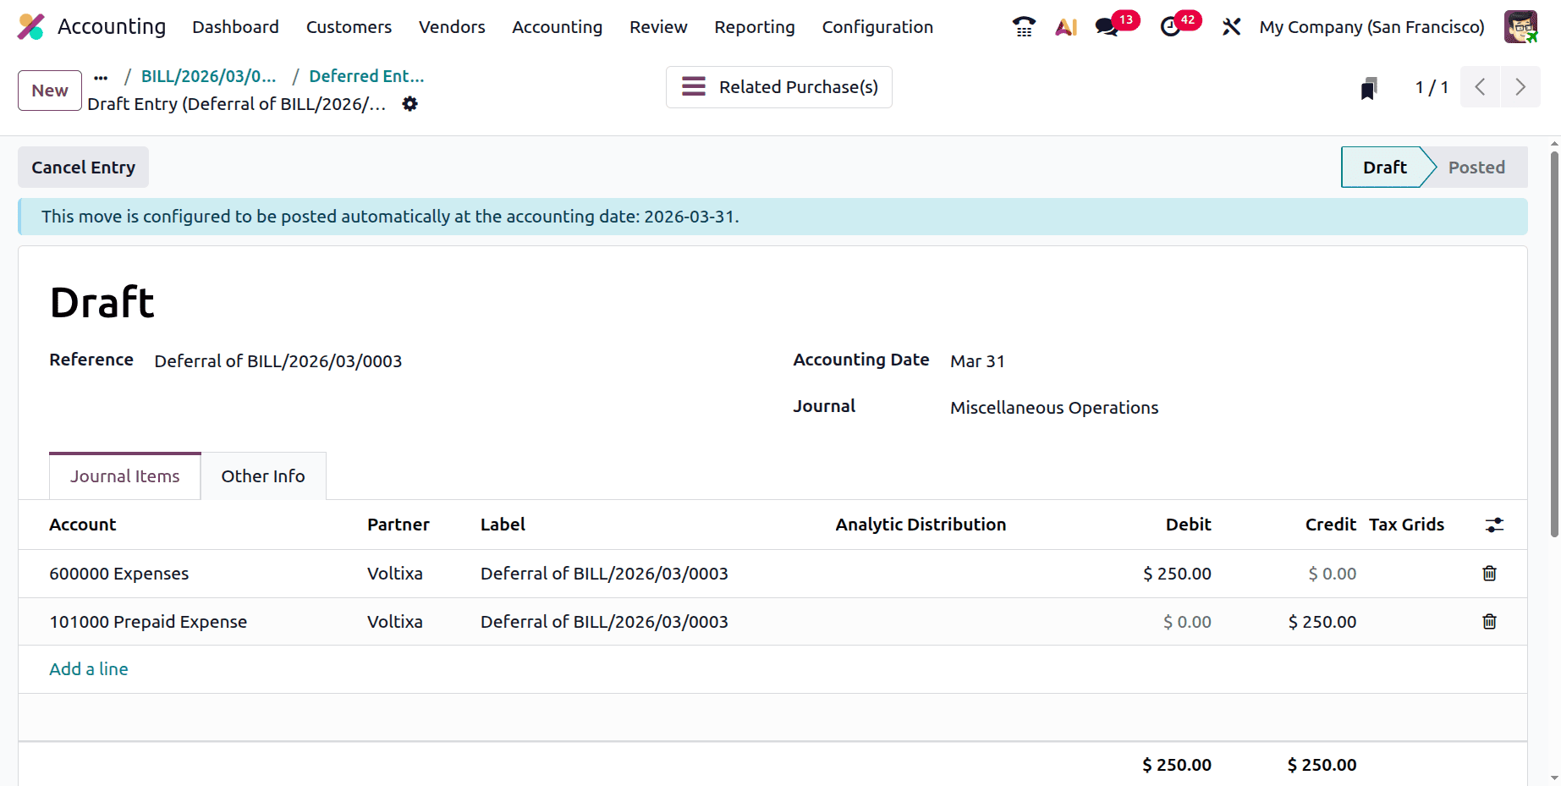The image size is (1561, 786).
Task: Edit the Accounting Date Mar 31
Action: click(x=977, y=361)
